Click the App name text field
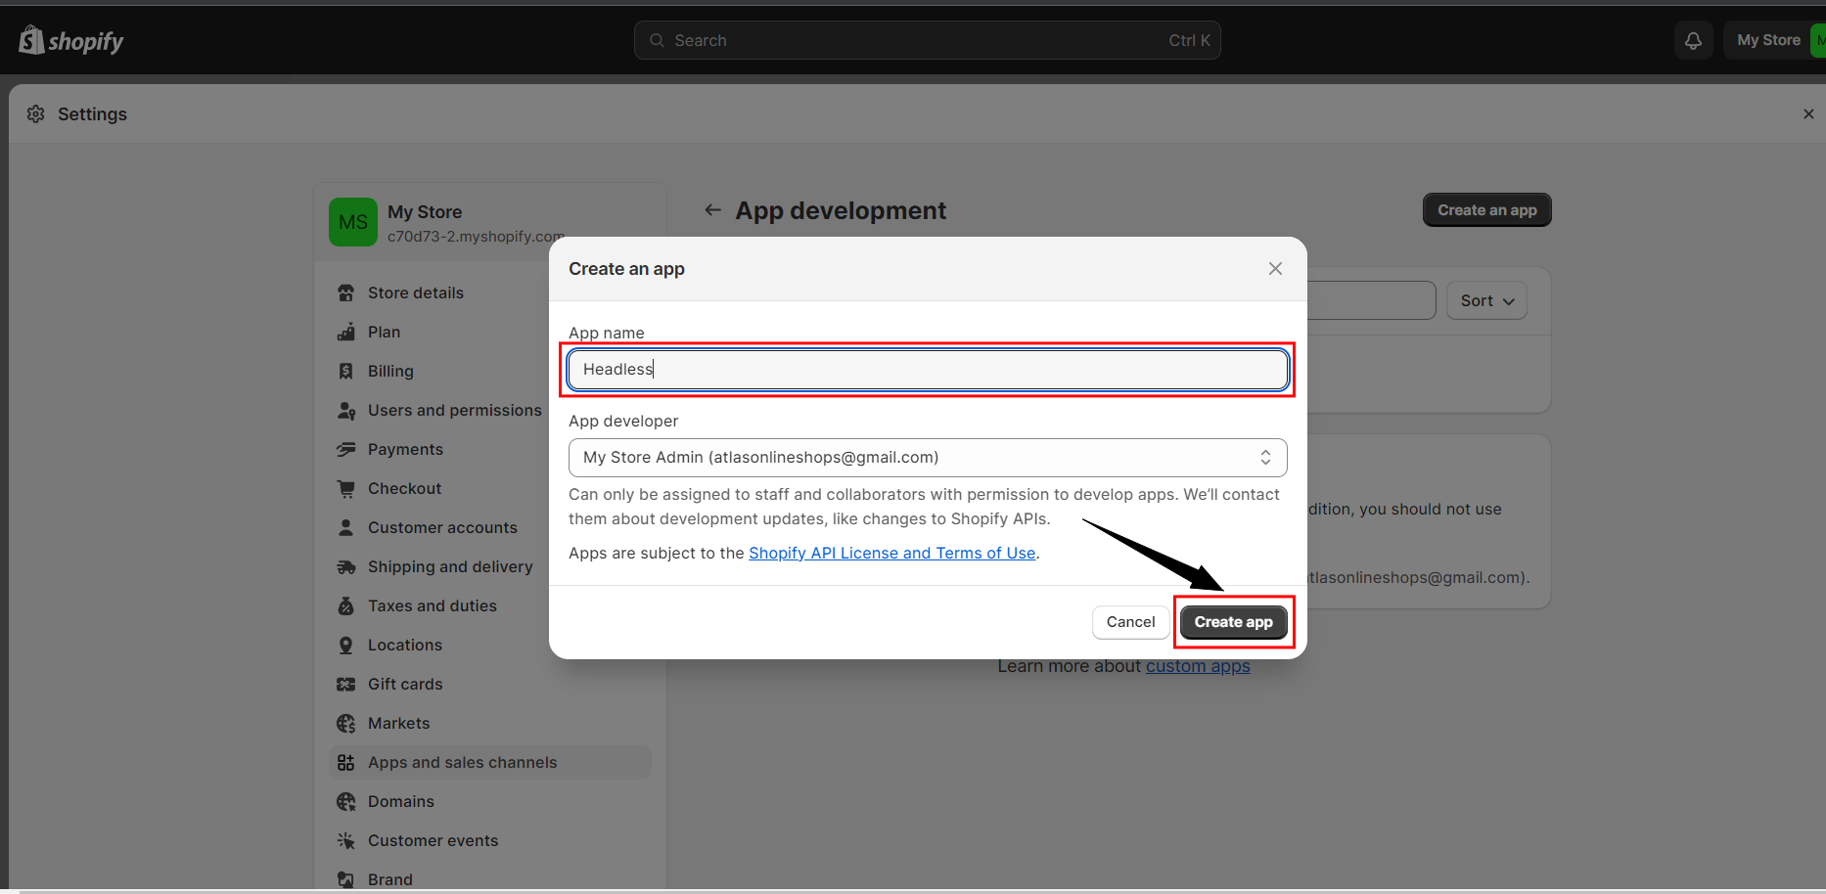1826x894 pixels. [927, 370]
